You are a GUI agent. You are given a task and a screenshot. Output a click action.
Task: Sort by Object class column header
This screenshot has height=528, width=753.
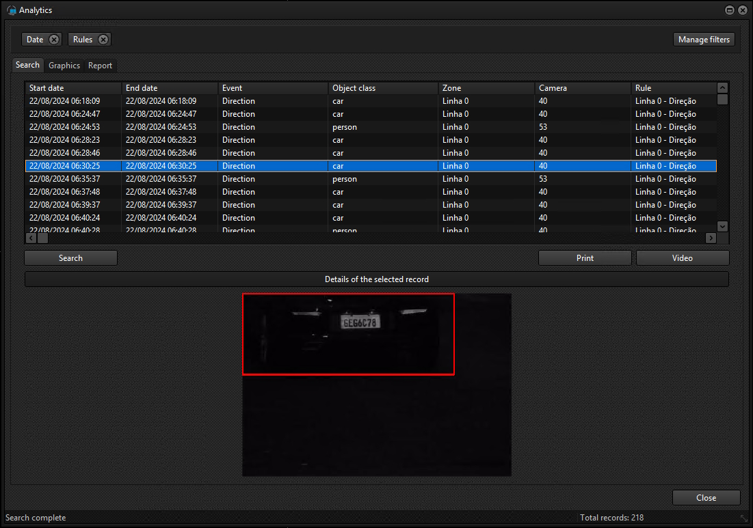coord(382,88)
